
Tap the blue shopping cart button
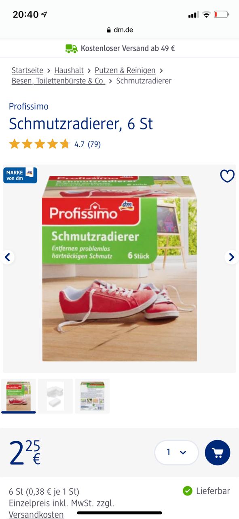218,453
